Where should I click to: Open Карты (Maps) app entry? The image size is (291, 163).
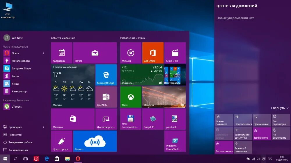(x=24, y=76)
